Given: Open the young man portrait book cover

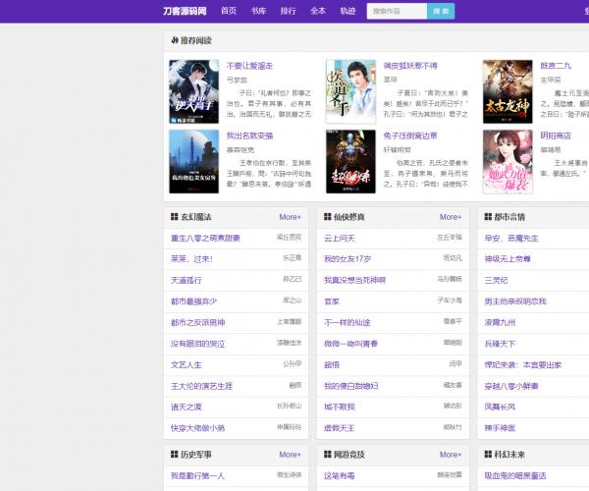Looking at the screenshot, I should coord(350,91).
